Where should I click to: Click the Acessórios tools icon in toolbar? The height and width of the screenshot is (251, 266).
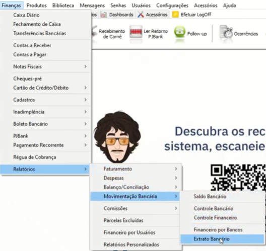[x=141, y=15]
